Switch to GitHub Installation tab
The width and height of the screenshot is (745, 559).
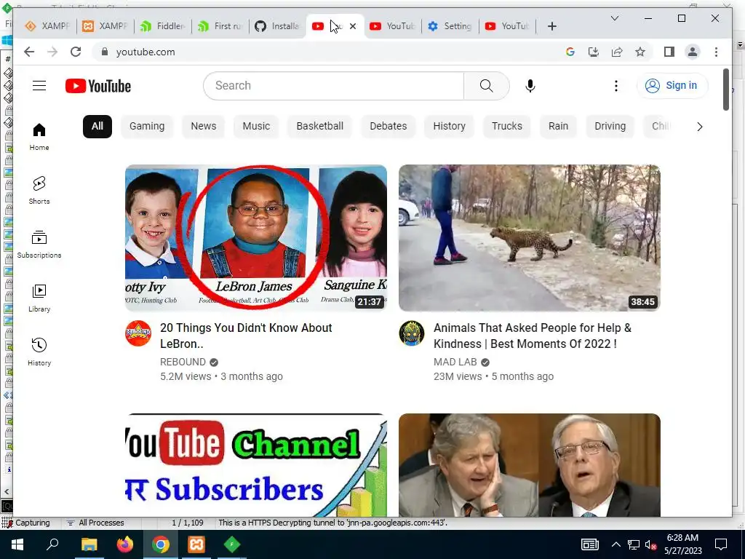click(x=279, y=26)
